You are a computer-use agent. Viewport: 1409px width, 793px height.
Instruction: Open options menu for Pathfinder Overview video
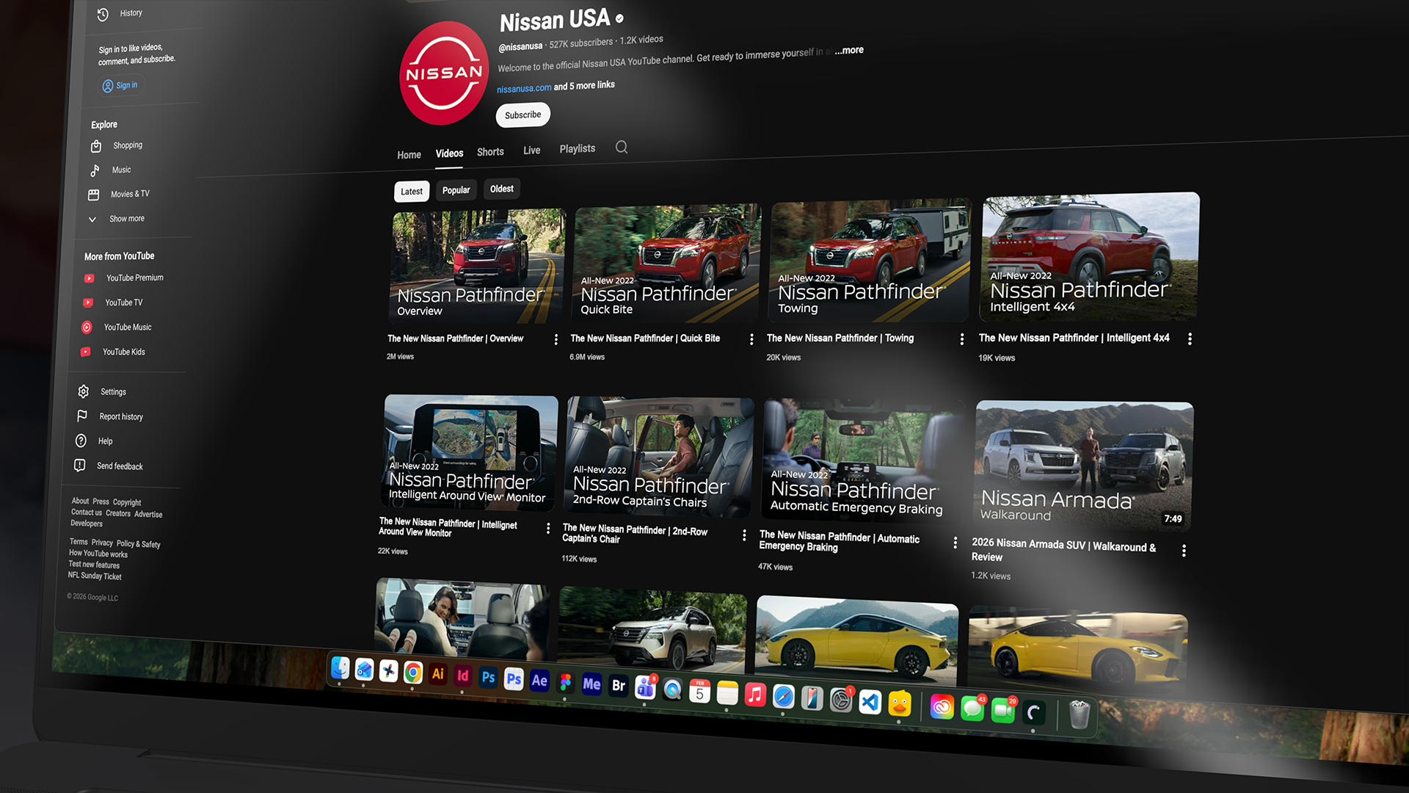tap(556, 339)
